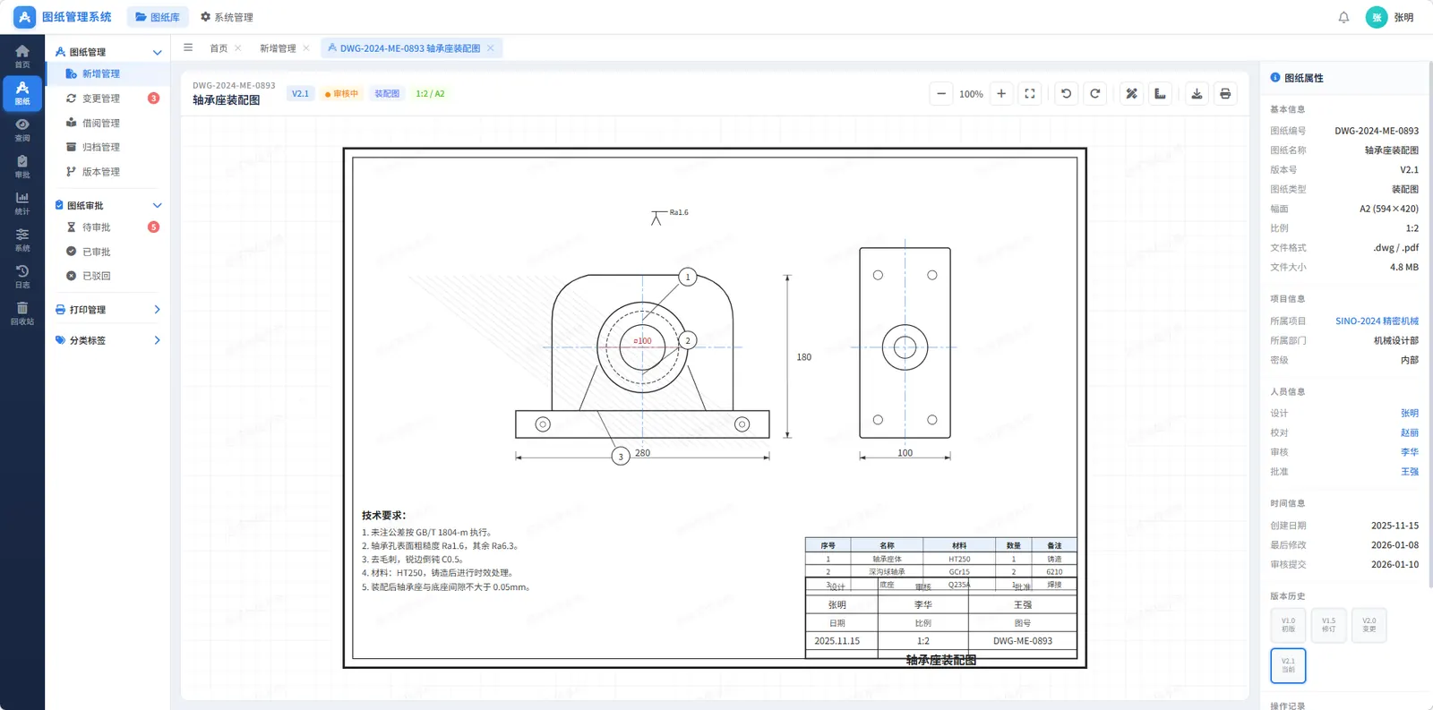1433x710 pixels.
Task: Open 回收站 in left sidebar
Action: click(22, 312)
